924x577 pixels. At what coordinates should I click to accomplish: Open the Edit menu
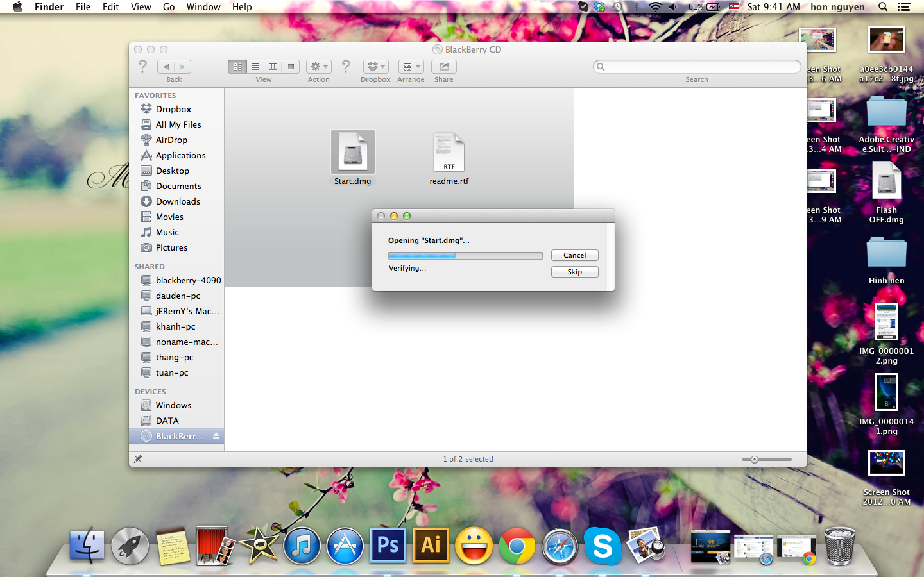pyautogui.click(x=110, y=7)
